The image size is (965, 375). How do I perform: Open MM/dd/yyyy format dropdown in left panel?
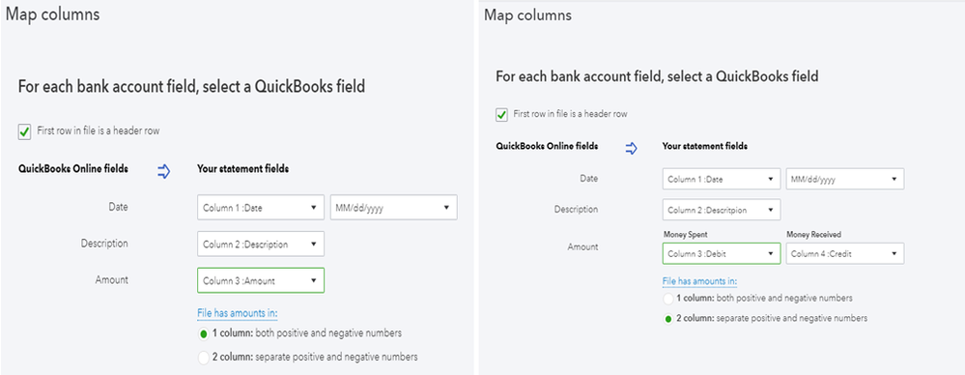(394, 208)
